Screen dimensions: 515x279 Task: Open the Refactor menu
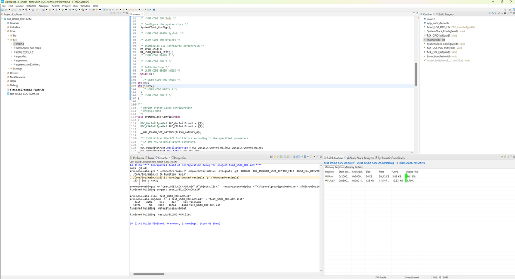(31, 6)
